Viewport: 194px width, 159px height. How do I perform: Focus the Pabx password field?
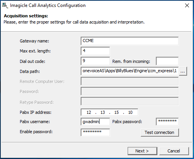[x=167, y=122]
